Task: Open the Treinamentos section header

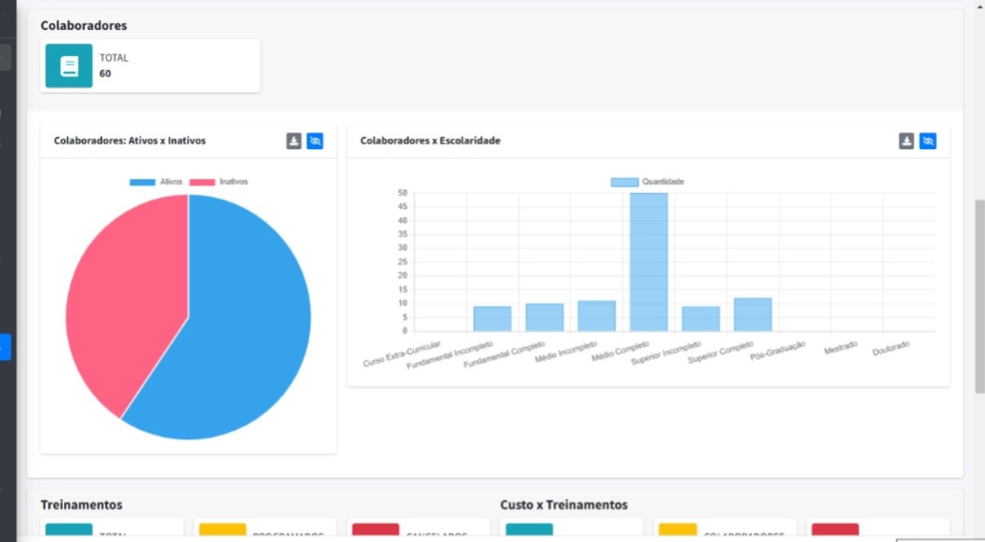Action: tap(82, 505)
